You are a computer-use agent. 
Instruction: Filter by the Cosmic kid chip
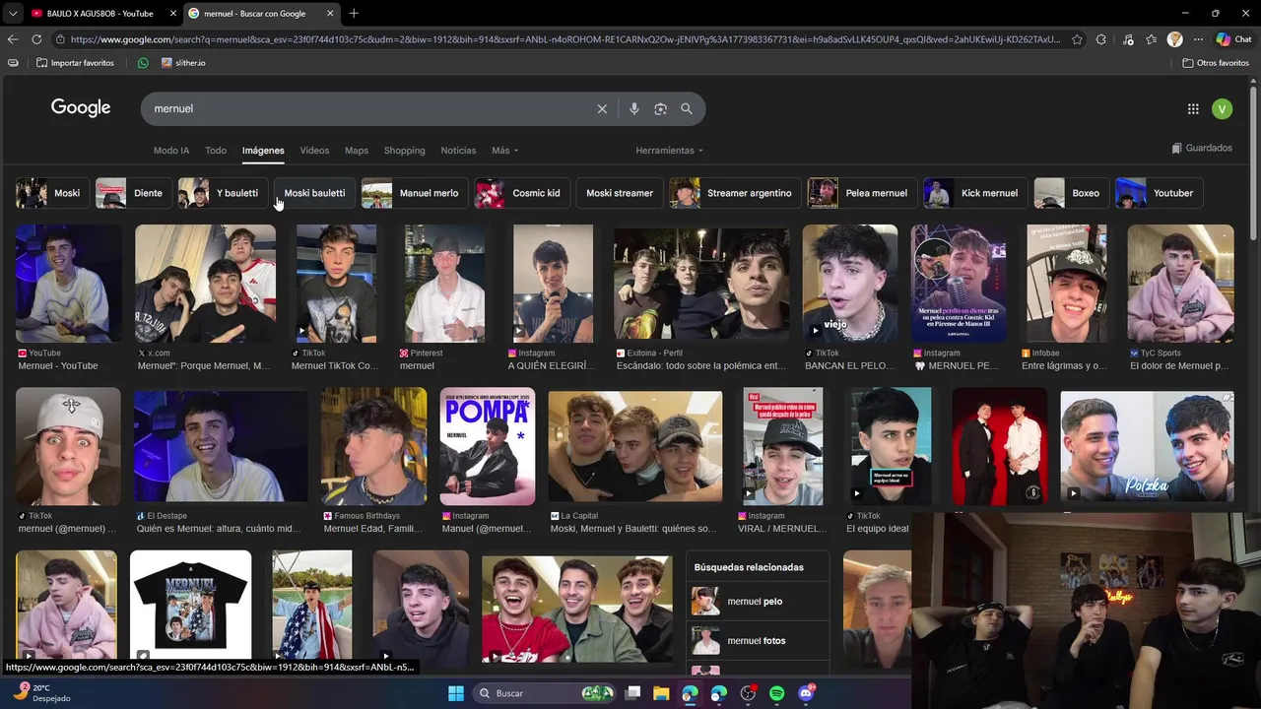tap(521, 193)
